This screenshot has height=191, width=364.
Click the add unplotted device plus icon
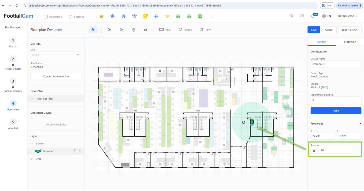click(x=79, y=113)
